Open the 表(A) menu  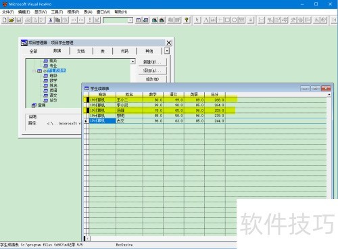[x=88, y=12]
